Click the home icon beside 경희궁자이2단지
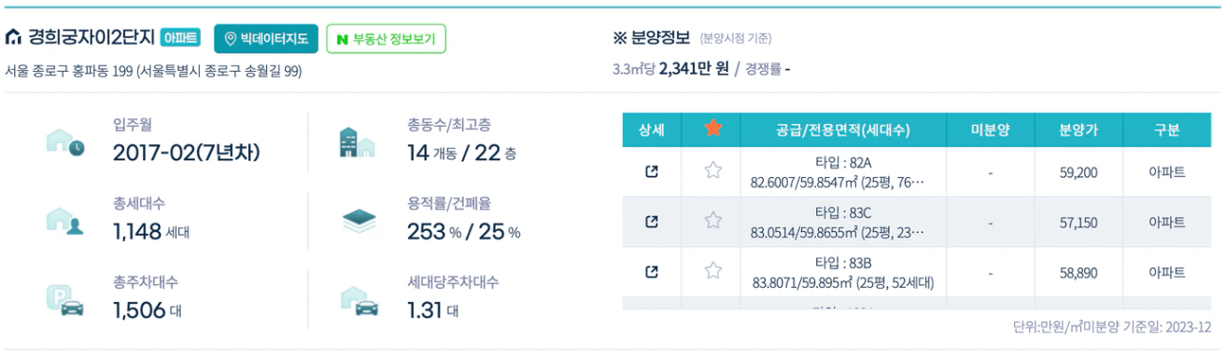This screenshot has width=1226, height=356. pyautogui.click(x=13, y=38)
